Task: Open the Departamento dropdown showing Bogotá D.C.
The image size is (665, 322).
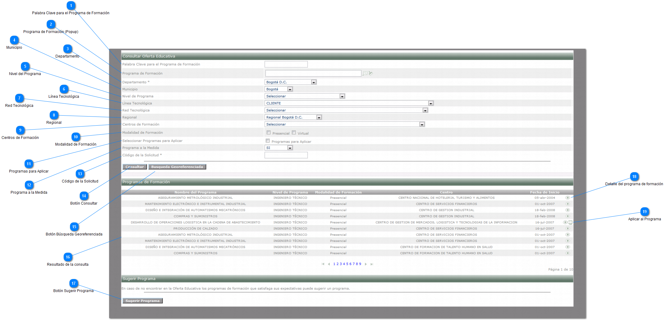Action: [x=314, y=82]
